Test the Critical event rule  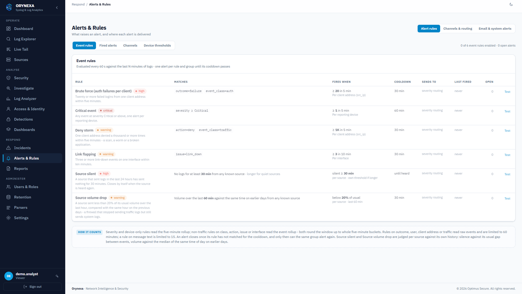507,111
